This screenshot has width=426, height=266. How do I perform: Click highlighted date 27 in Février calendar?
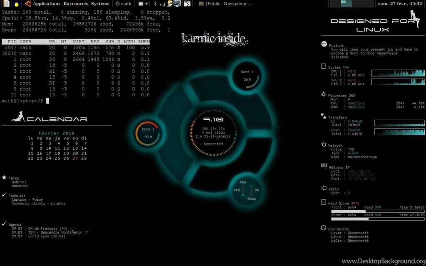pyautogui.click(x=75, y=158)
